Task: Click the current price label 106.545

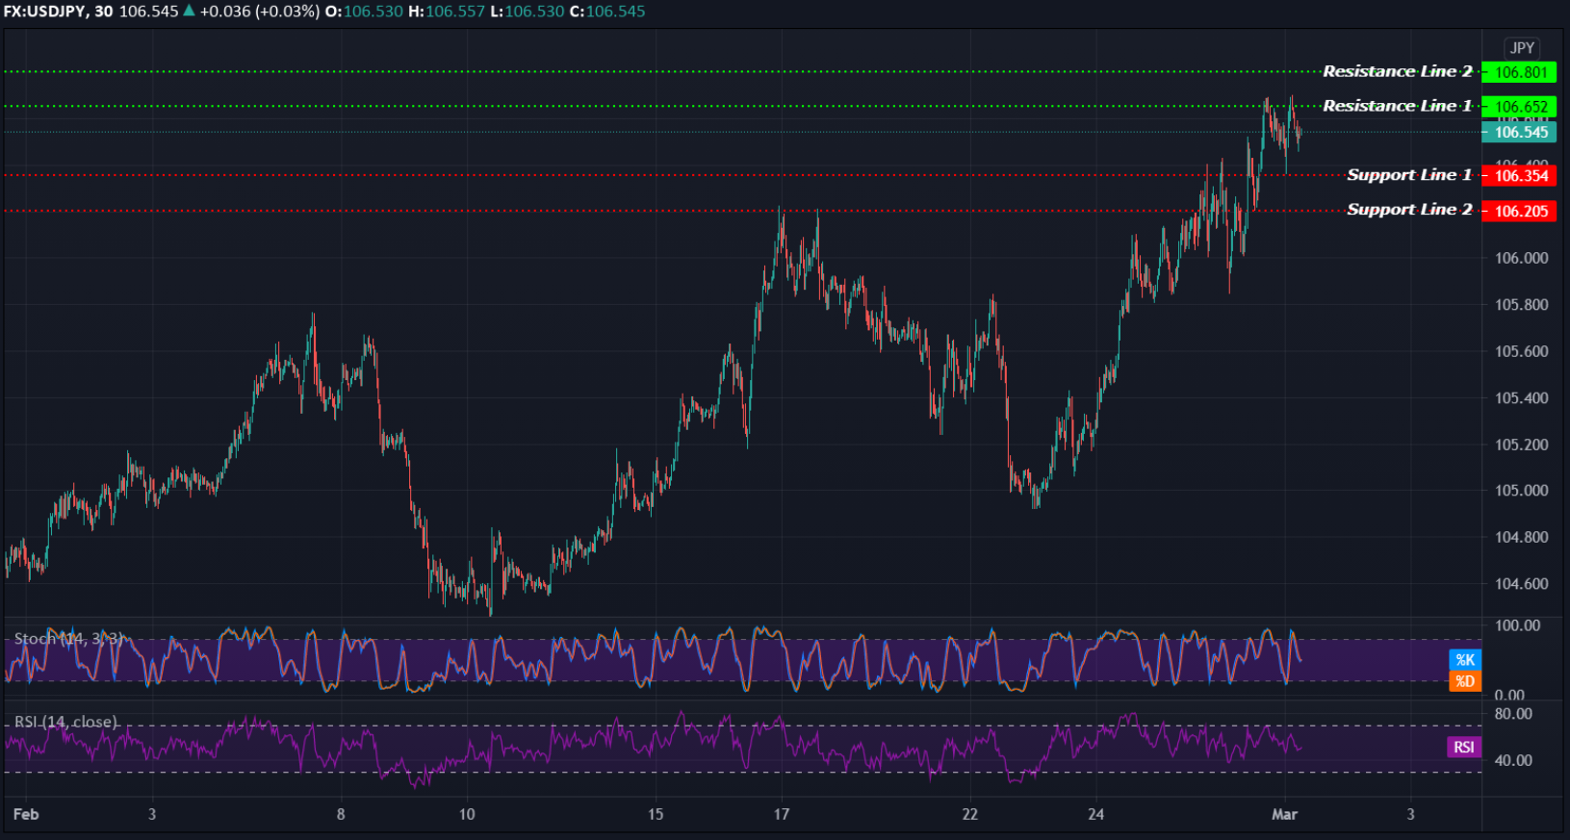Action: pos(1519,133)
